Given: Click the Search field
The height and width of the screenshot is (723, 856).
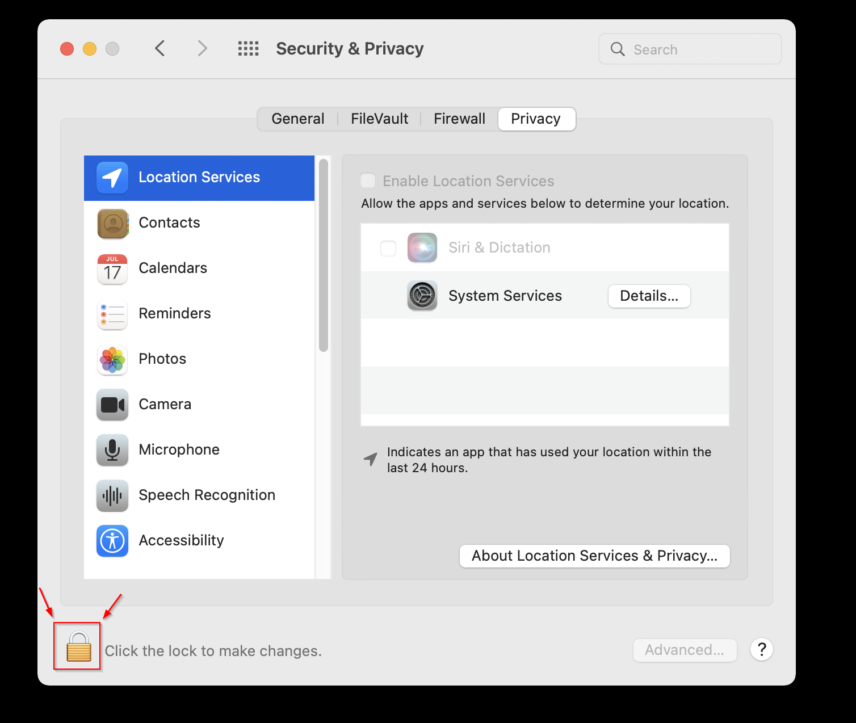Looking at the screenshot, I should 698,49.
